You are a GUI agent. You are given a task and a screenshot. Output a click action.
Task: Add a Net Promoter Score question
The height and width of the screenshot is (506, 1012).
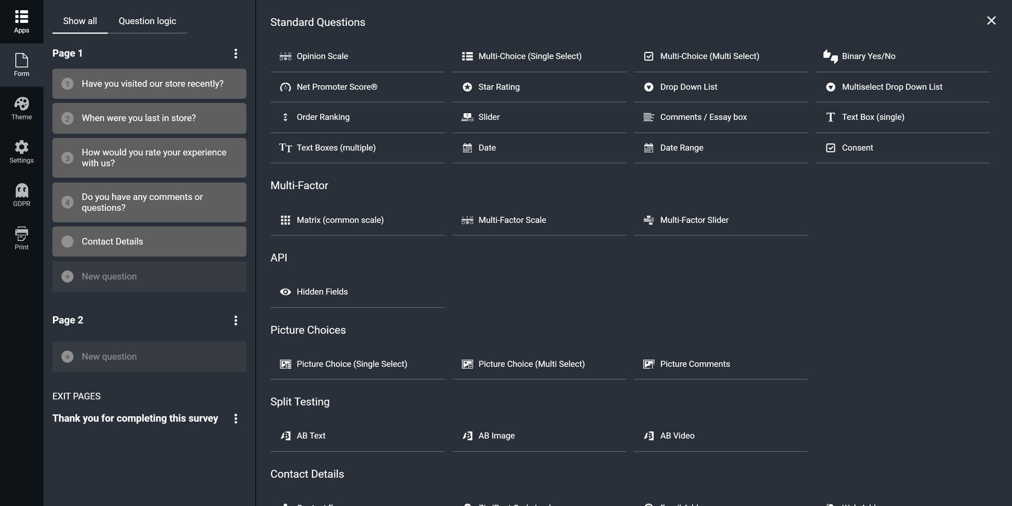pyautogui.click(x=337, y=87)
